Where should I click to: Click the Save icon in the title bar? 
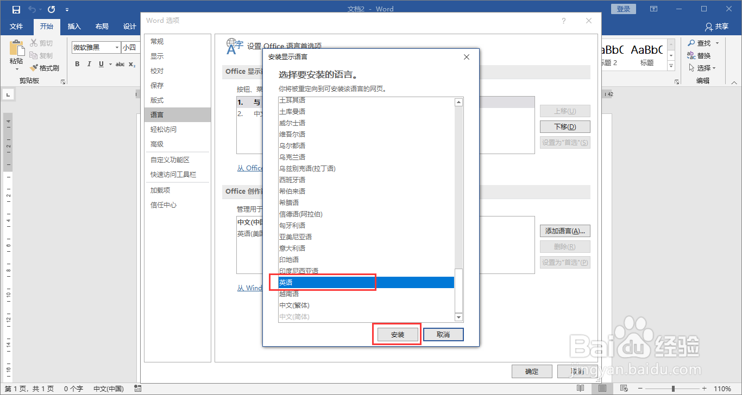tap(16, 9)
